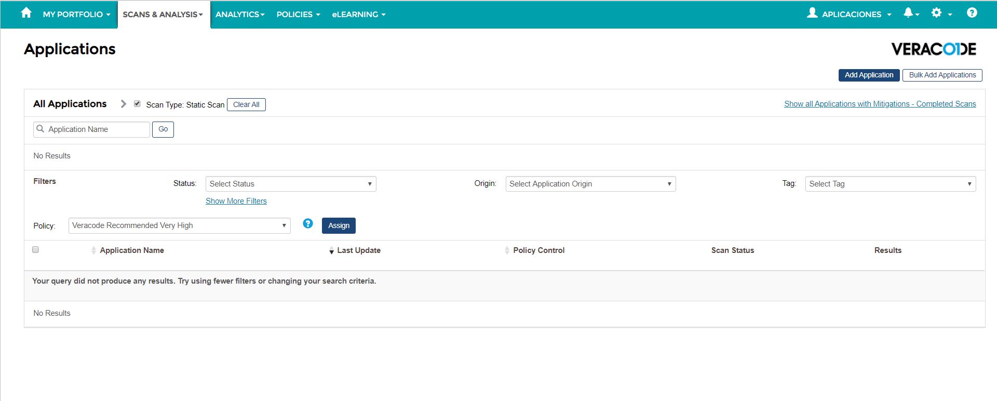Open the Select Application Origin dropdown
Image resolution: width=997 pixels, height=401 pixels.
(590, 184)
